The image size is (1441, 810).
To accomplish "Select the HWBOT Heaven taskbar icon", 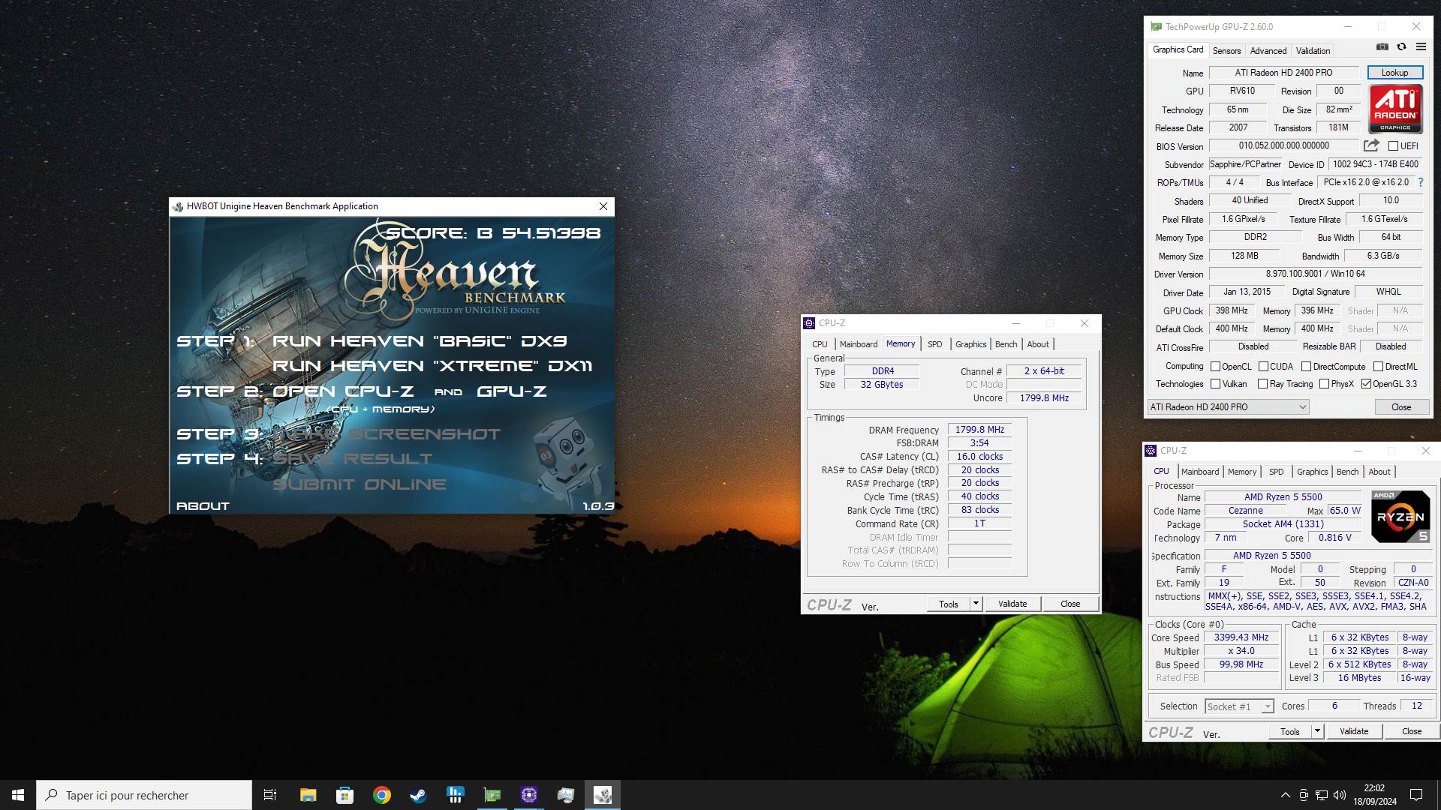I will pos(602,795).
